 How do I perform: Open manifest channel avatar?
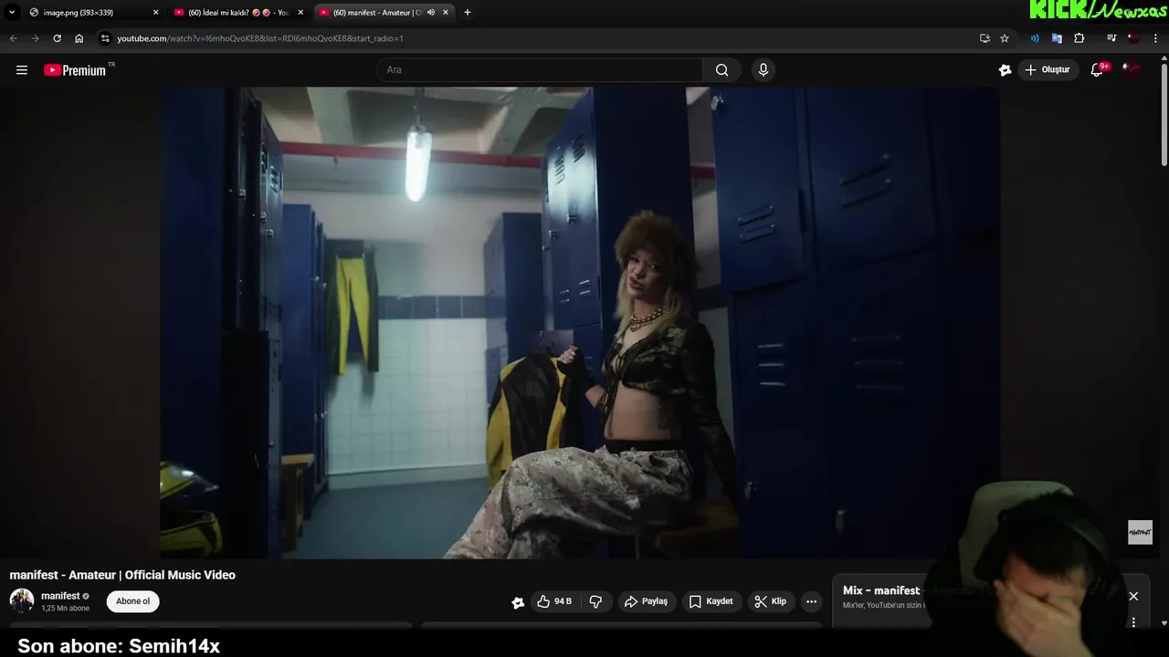[x=22, y=600]
